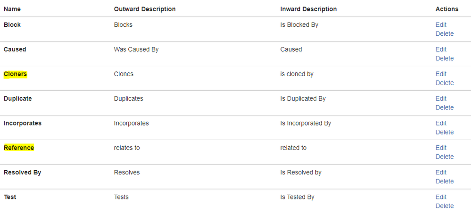Delete the Test link type

445,206
